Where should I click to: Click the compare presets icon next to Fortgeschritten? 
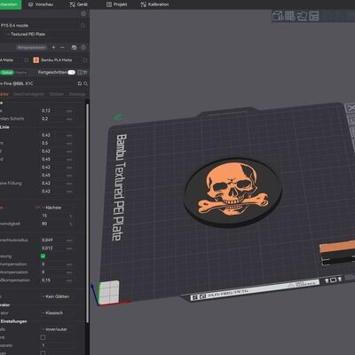tap(80, 73)
